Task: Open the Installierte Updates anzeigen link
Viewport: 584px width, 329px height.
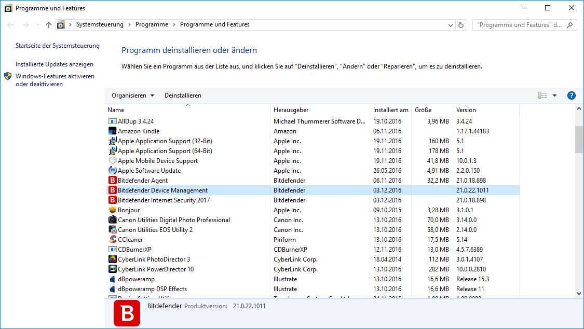Action: tap(55, 64)
